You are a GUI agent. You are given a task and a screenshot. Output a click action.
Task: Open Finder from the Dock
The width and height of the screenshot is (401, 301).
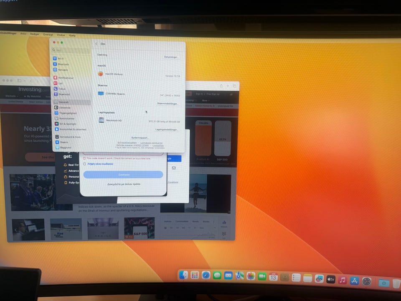(x=183, y=275)
